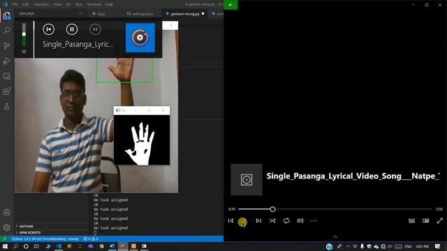Viewport: 447px width, 251px height.
Task: Click Python interpreter selector in status bar
Action: 45,238
